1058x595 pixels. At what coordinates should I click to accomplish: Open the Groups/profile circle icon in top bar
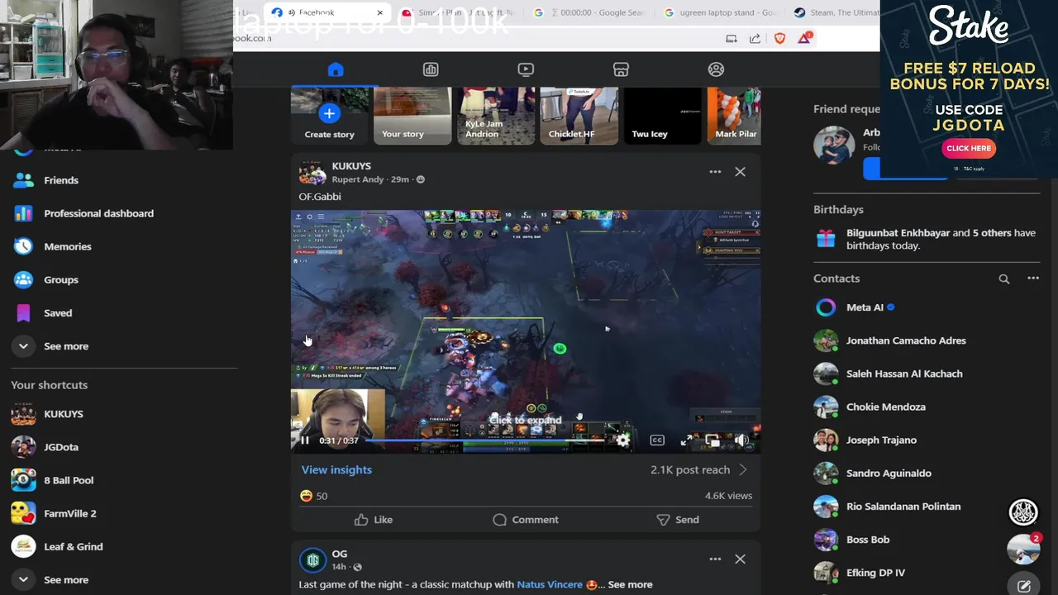click(716, 69)
